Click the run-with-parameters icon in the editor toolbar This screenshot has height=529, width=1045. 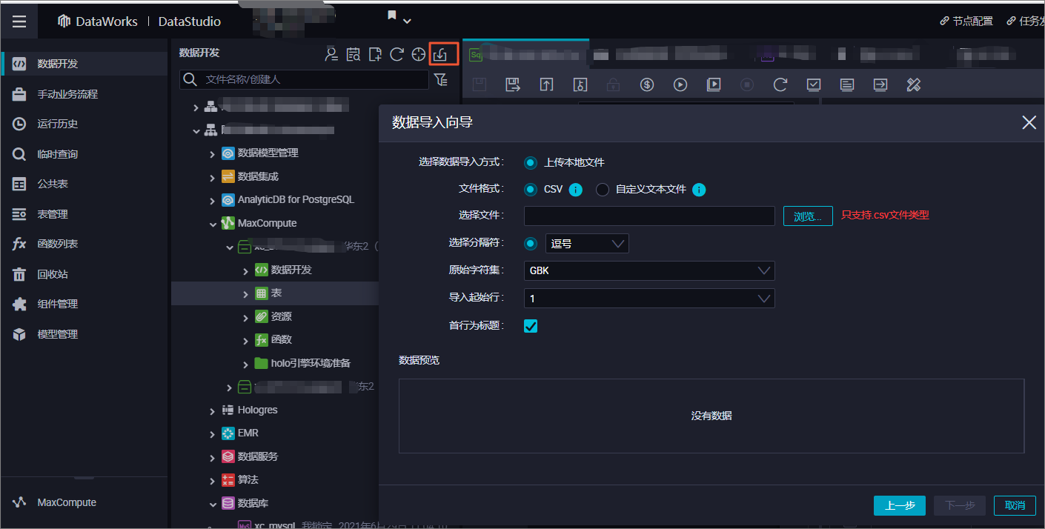(x=713, y=84)
